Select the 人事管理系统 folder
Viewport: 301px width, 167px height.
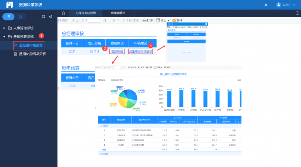click(x=23, y=28)
